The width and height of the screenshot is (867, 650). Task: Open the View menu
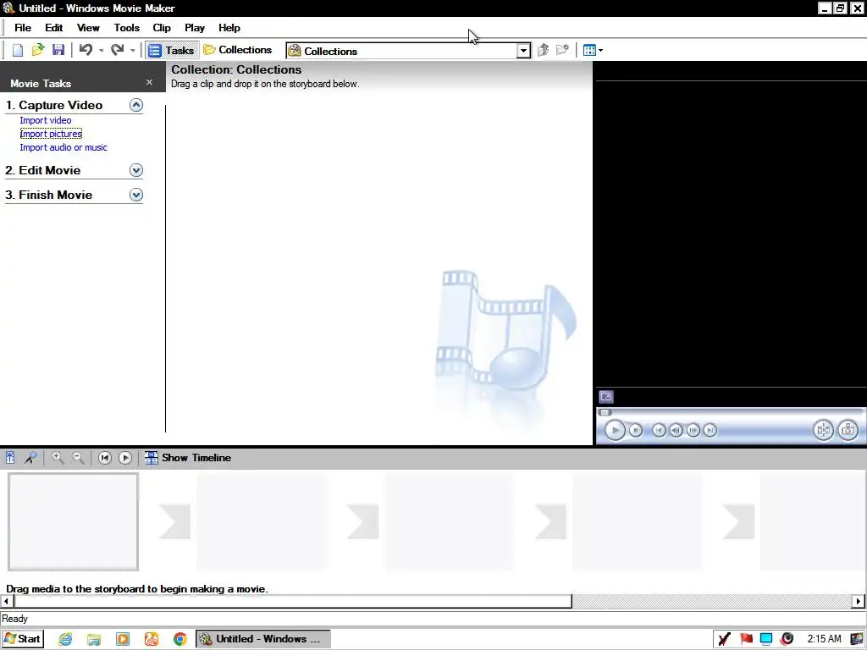click(88, 28)
